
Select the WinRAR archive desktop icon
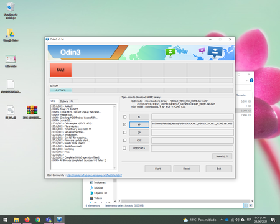[x=32, y=112]
